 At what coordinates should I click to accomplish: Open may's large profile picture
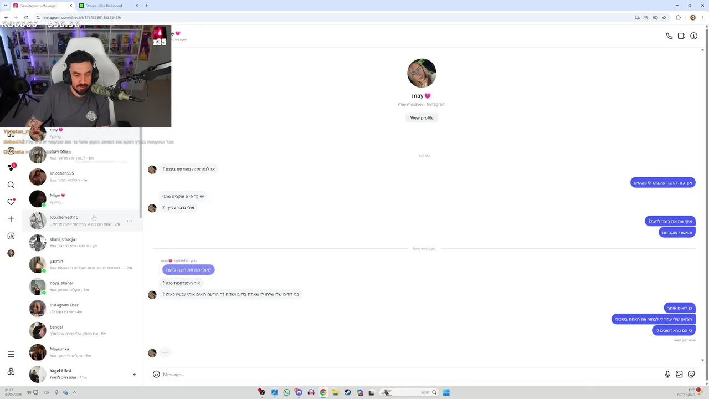422,73
